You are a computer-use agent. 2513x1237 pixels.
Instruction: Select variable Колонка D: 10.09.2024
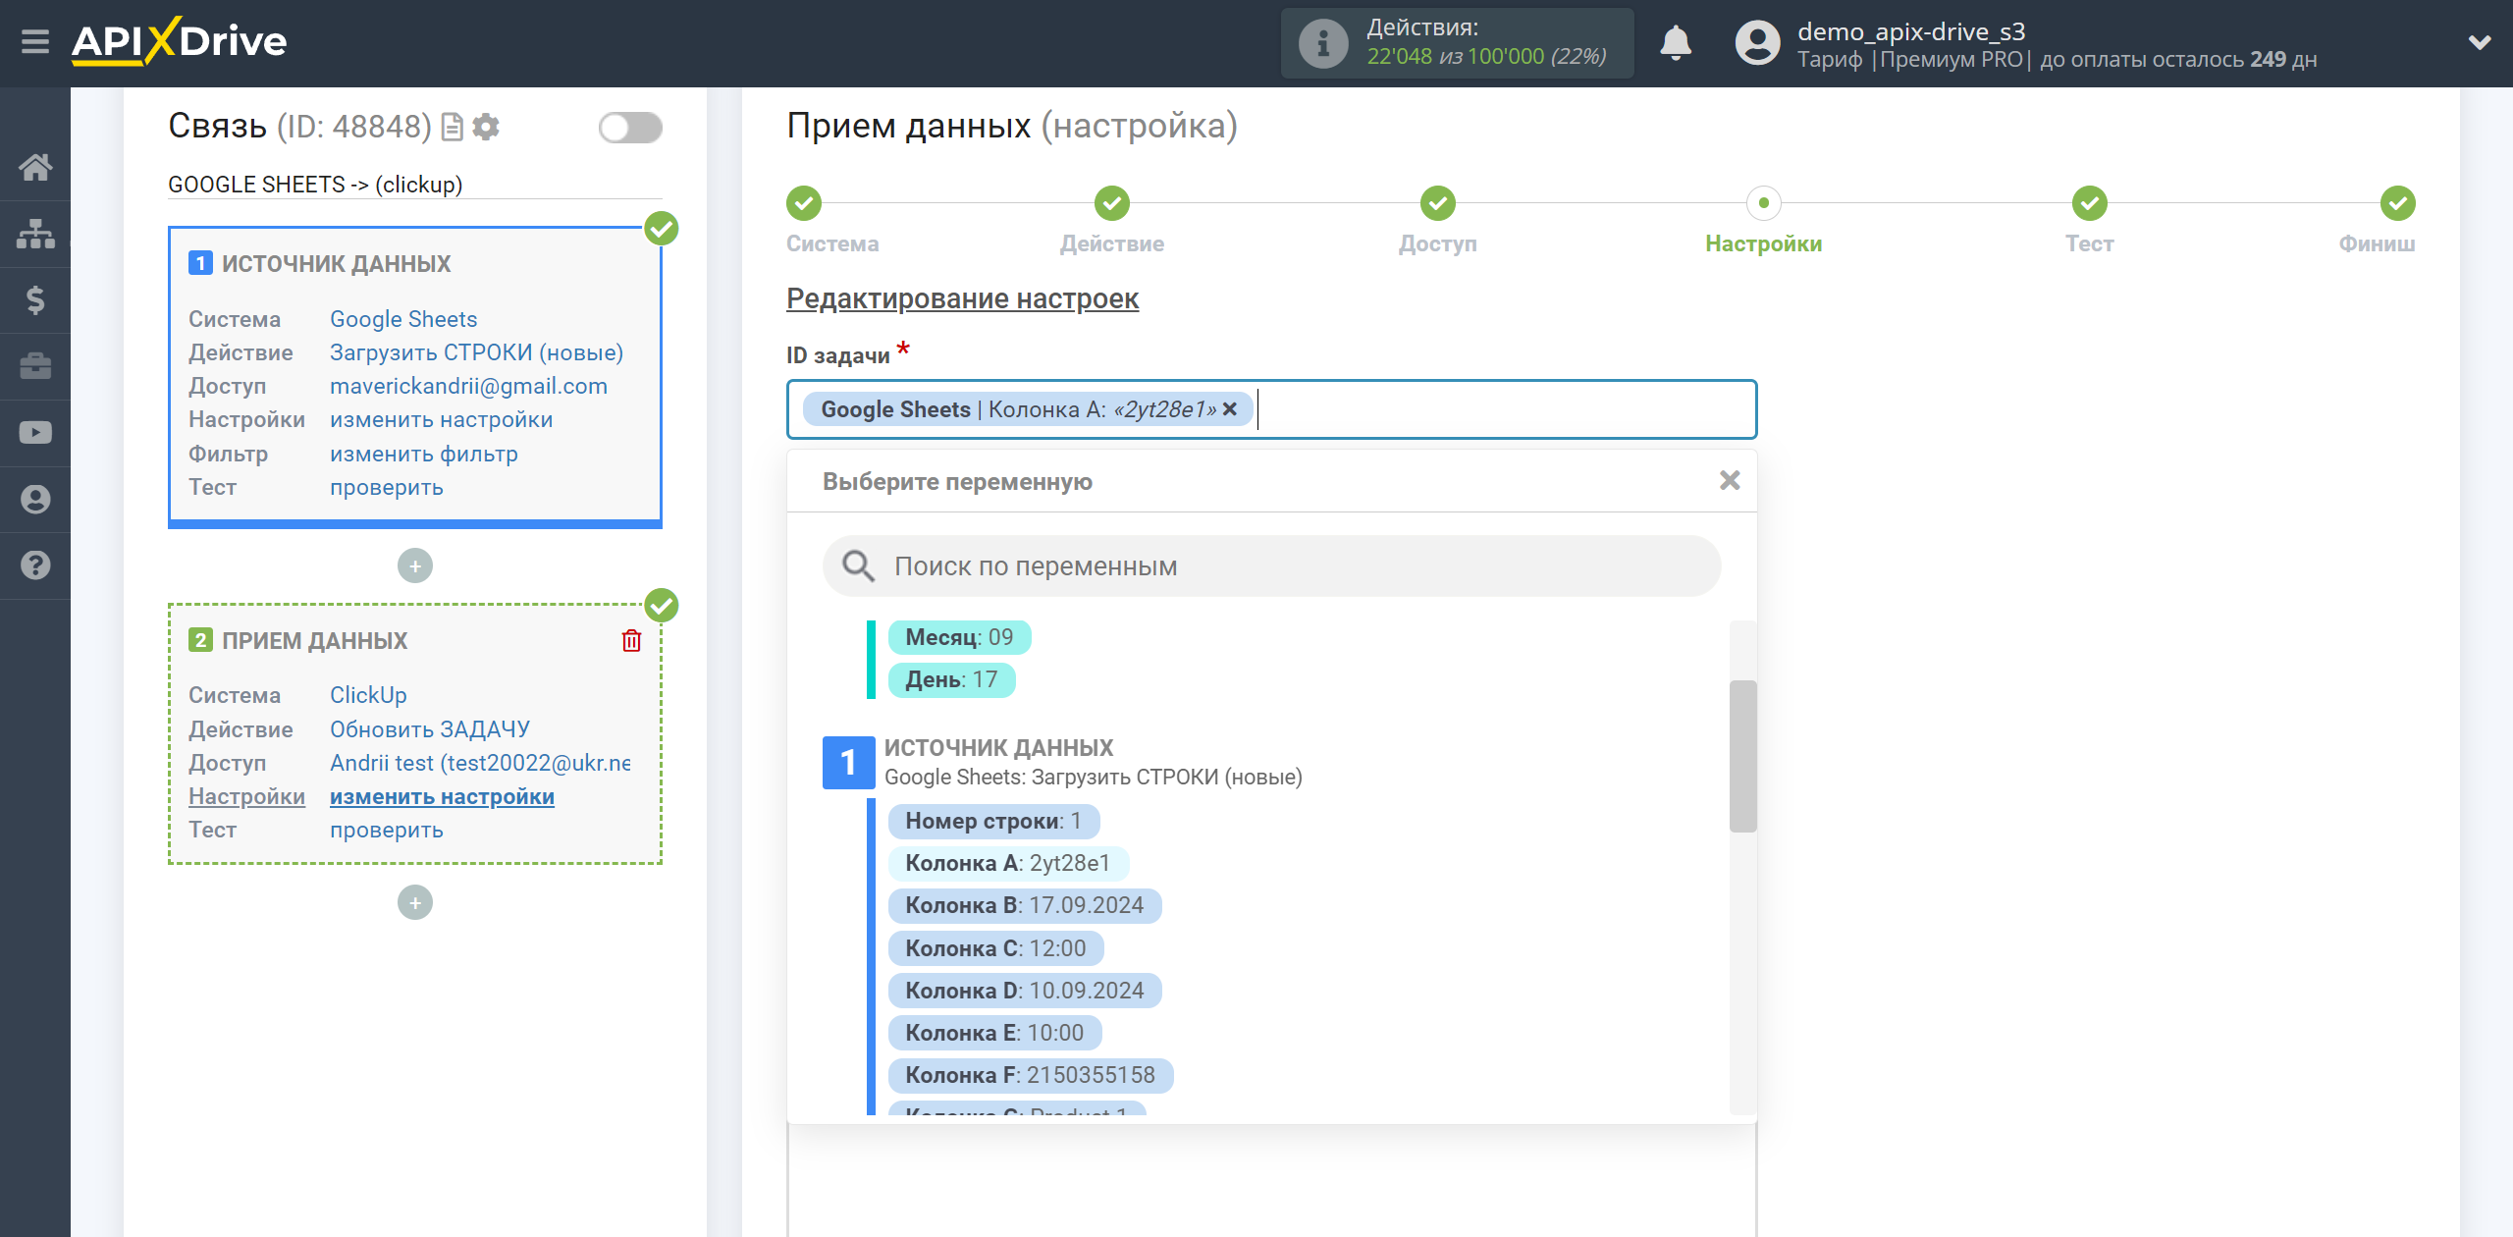[1025, 991]
